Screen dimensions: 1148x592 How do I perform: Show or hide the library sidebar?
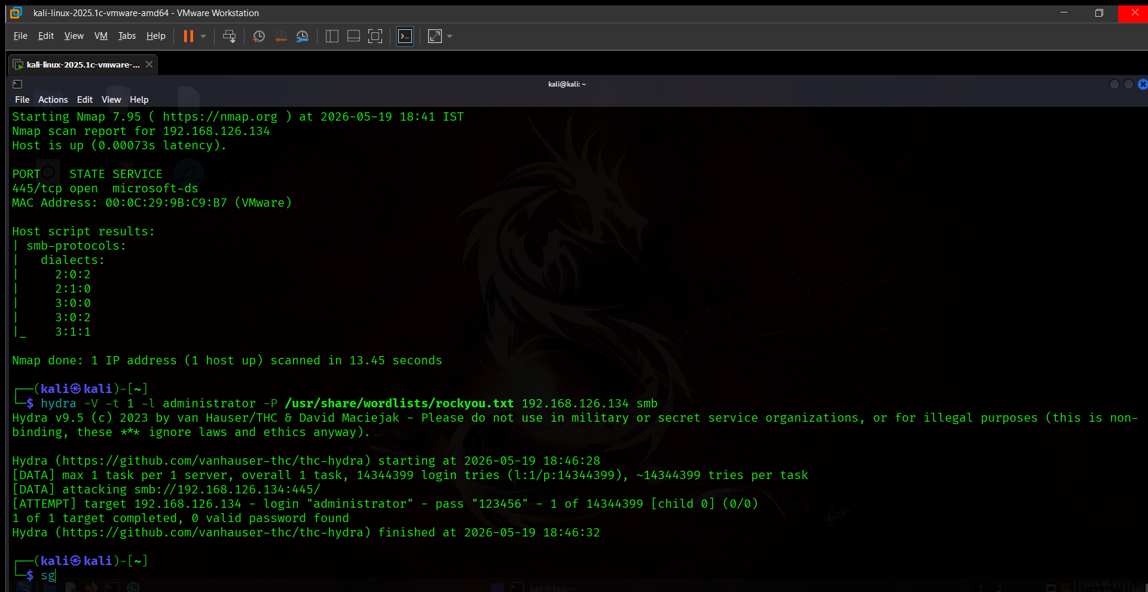click(332, 36)
